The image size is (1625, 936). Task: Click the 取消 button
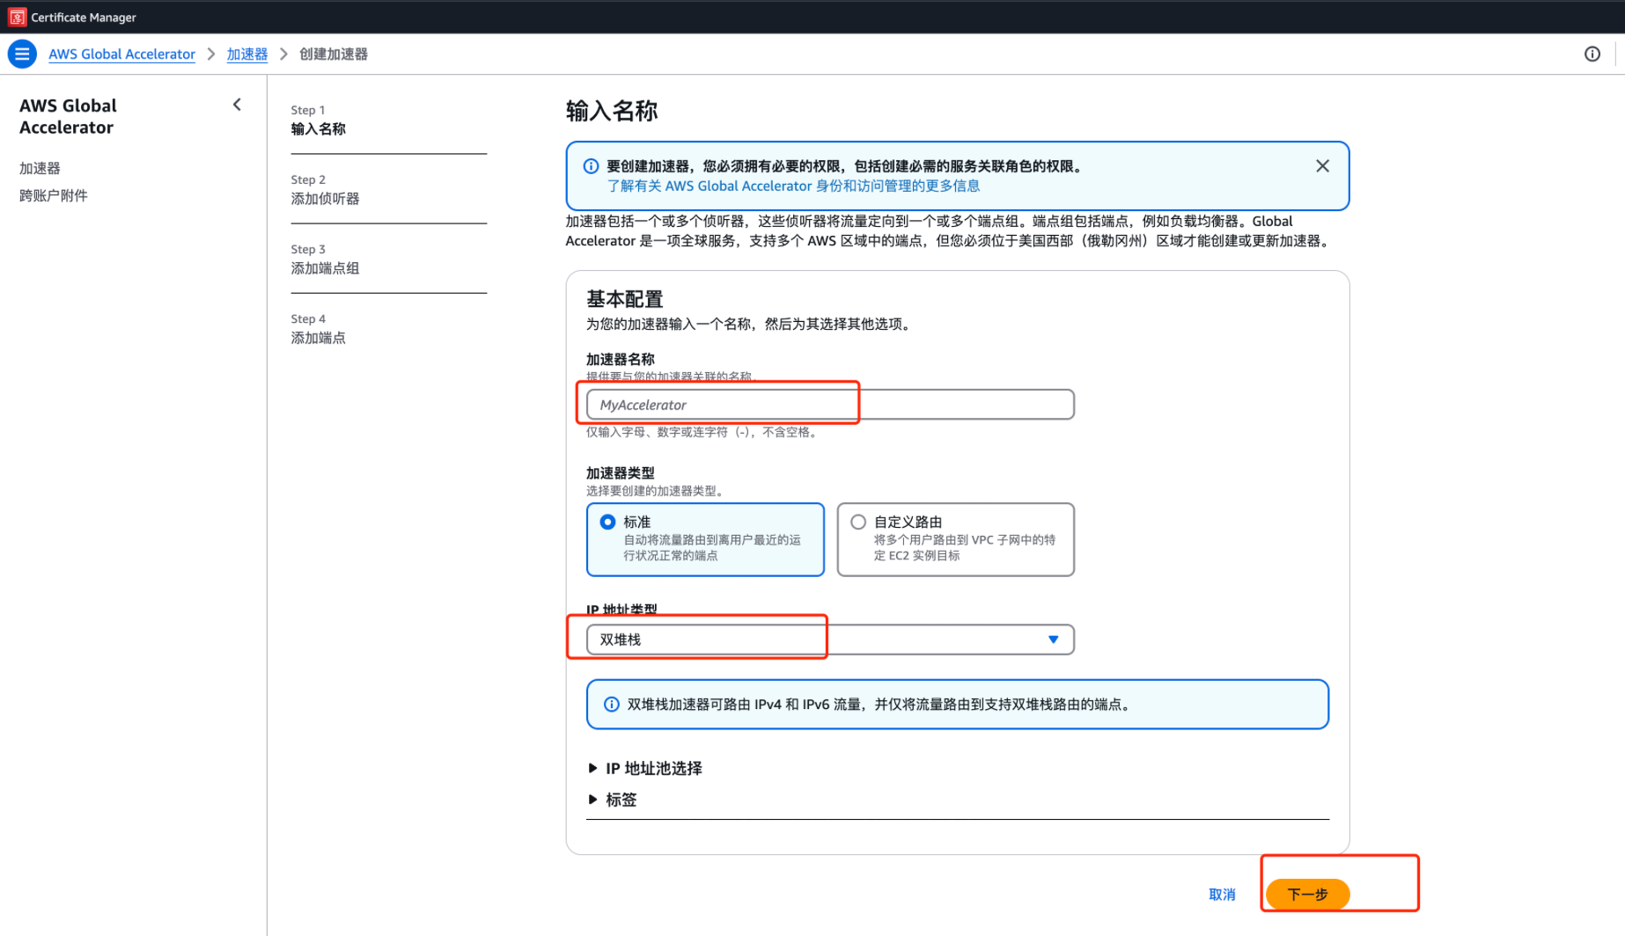[x=1222, y=895]
